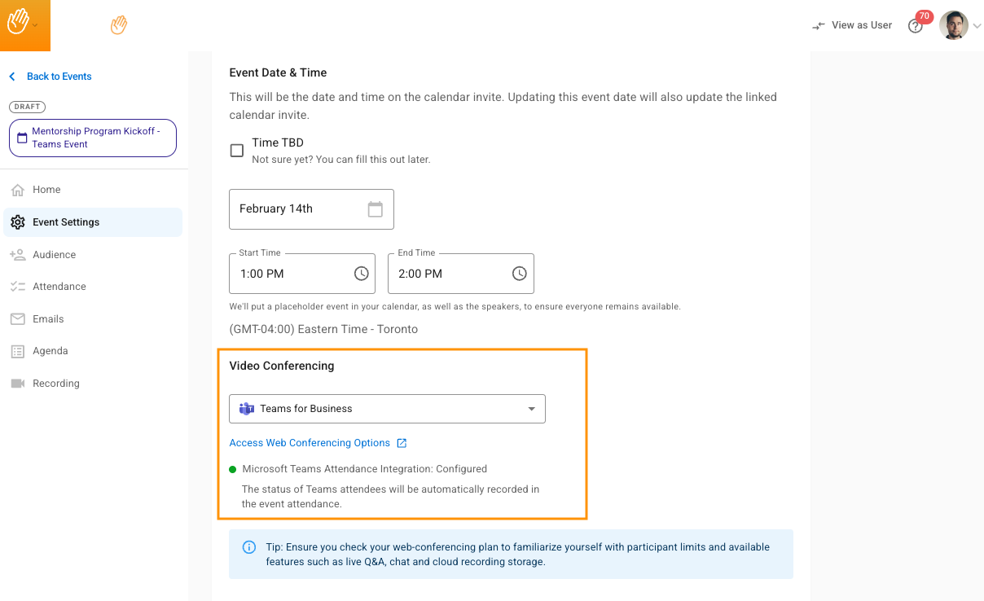Viewport: 984px width, 601px height.
Task: Open the help question mark icon
Action: pos(916,26)
